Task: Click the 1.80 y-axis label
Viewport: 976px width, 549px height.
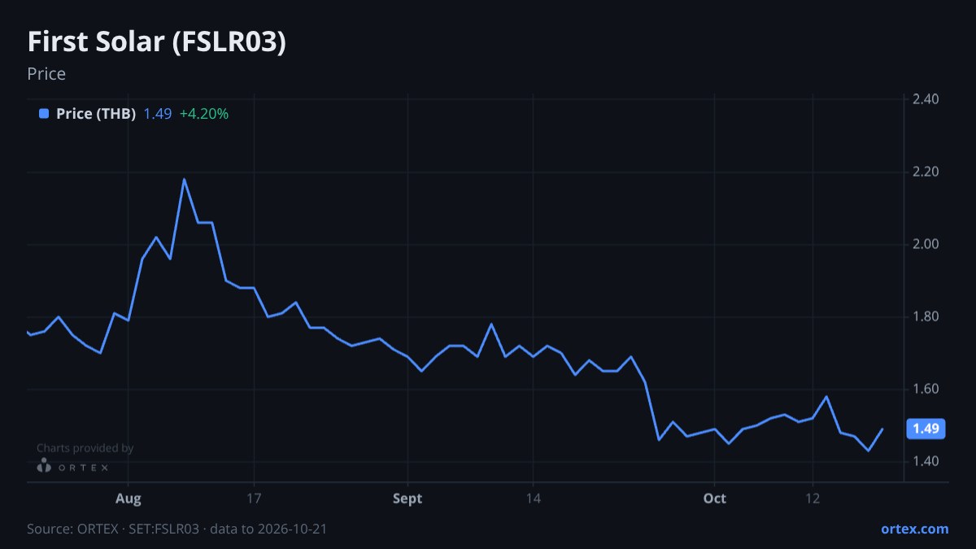Action: pyautogui.click(x=926, y=316)
